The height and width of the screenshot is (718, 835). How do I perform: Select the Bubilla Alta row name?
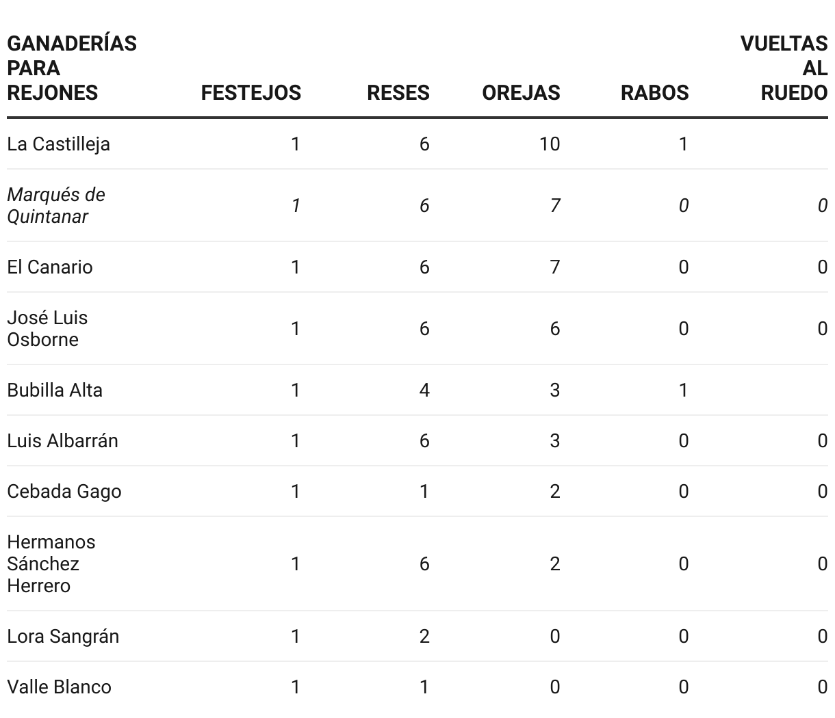55,390
